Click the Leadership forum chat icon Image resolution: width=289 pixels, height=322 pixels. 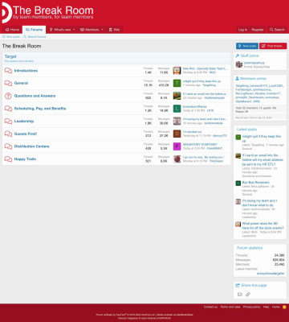(8, 121)
